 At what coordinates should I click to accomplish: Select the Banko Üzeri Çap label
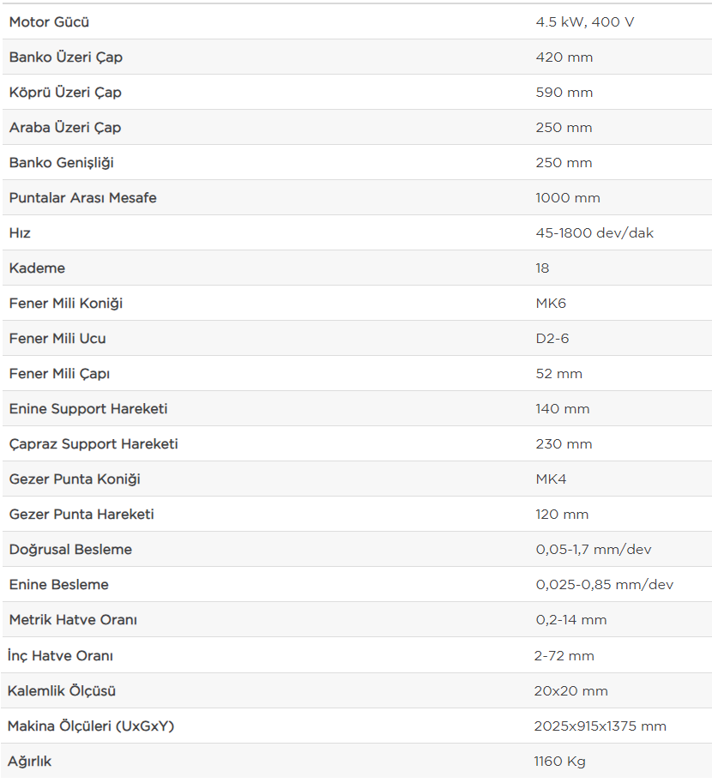65,57
